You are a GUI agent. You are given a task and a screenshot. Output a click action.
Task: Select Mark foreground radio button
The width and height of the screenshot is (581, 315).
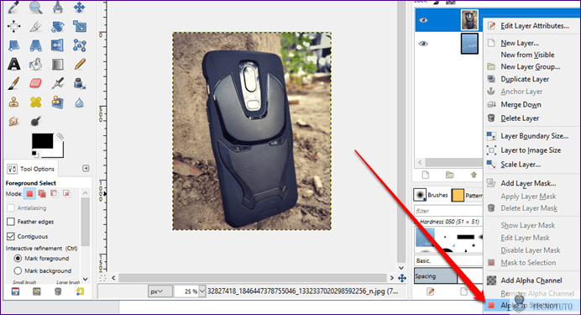click(18, 259)
